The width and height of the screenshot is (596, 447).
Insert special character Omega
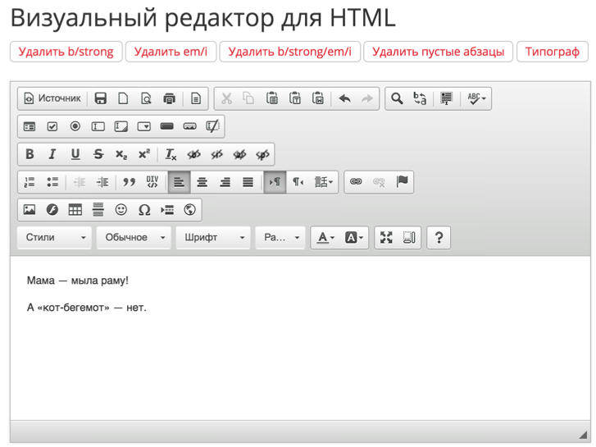coord(144,210)
